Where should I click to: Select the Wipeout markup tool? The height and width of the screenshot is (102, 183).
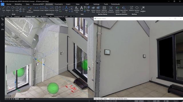point(132,8)
